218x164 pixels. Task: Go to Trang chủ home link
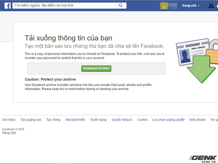point(189,6)
